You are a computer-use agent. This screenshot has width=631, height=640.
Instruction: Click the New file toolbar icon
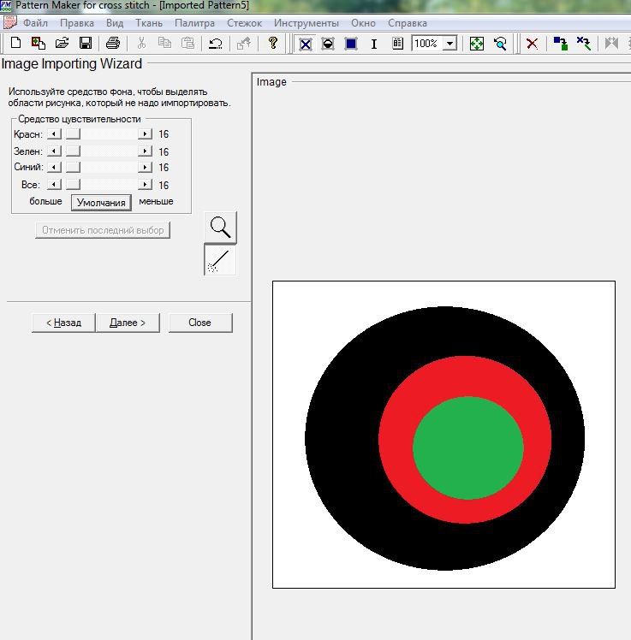pyautogui.click(x=15, y=43)
